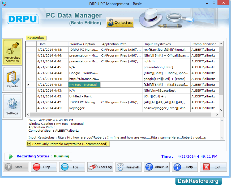231x185 pixels.
Task: Minimize the DRPU PC Management window
Action: click(207, 3)
